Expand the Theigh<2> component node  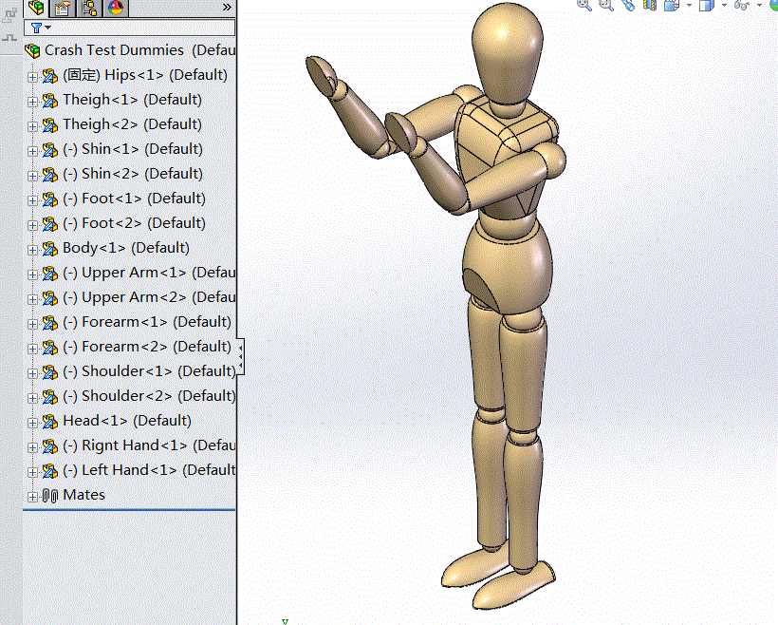tap(32, 126)
